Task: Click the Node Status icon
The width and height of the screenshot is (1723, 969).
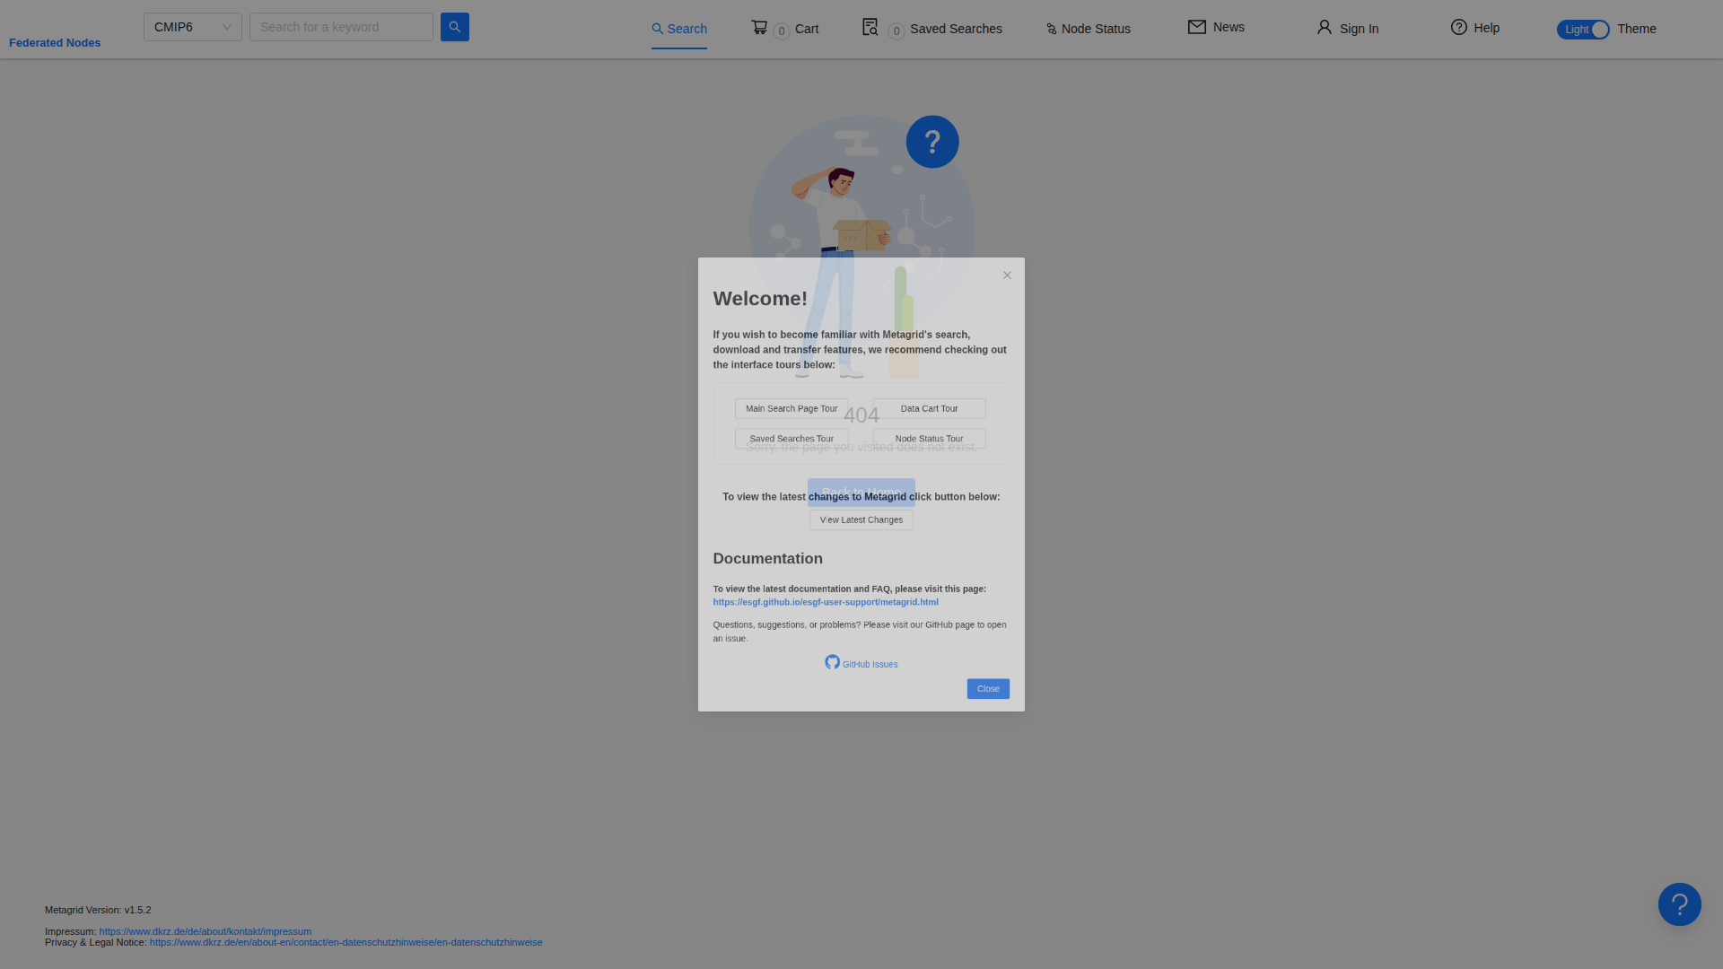Action: point(1052,30)
